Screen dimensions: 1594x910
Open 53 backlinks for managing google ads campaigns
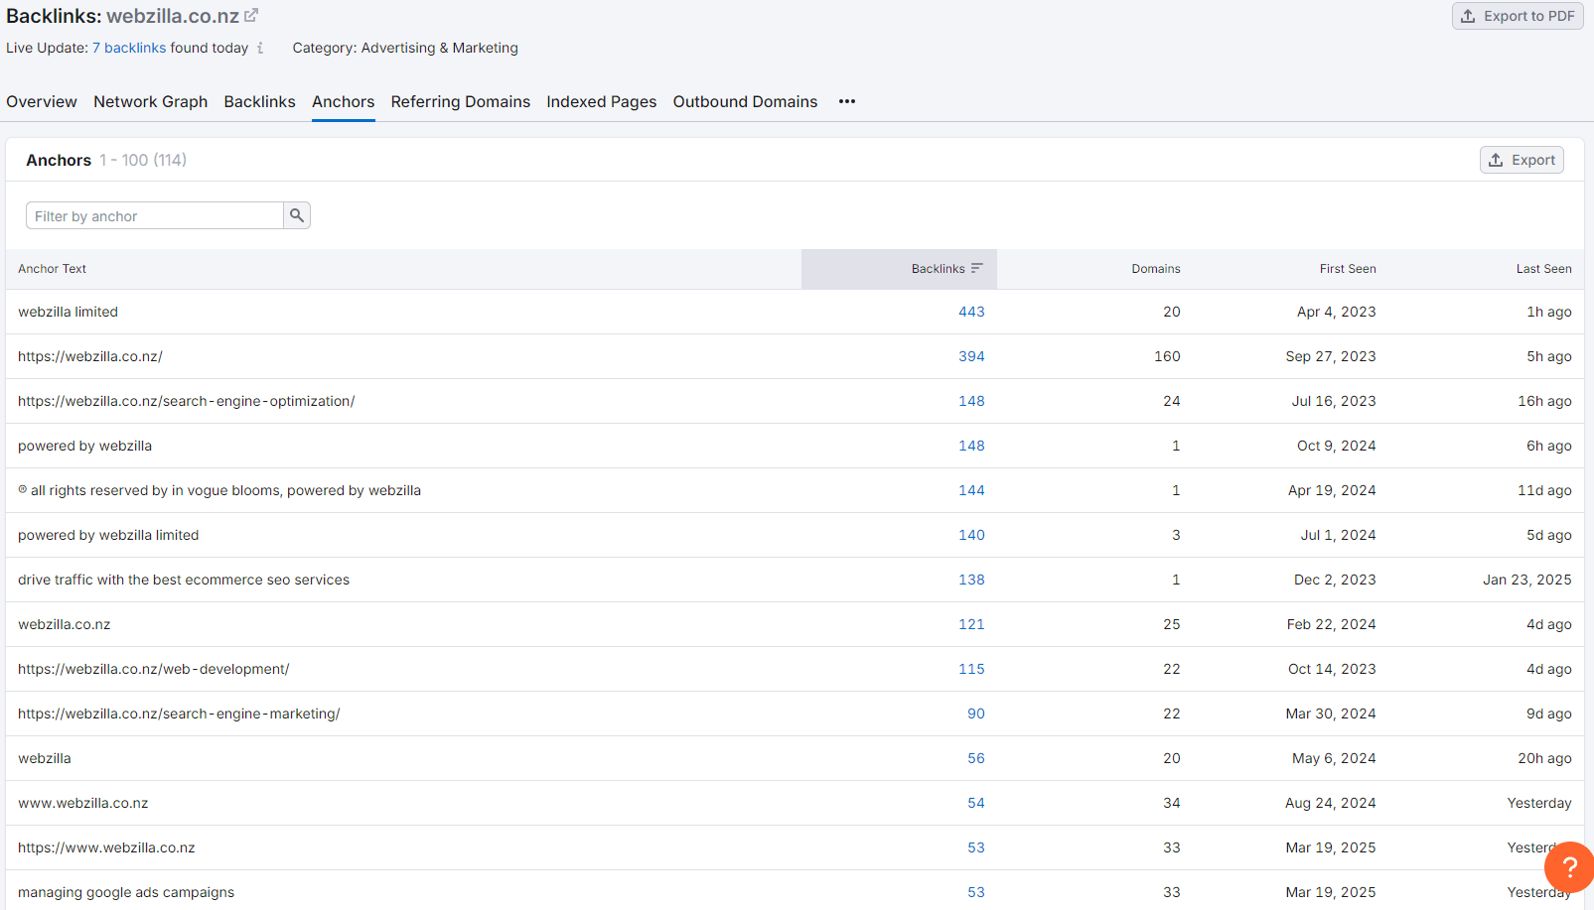[x=976, y=892]
